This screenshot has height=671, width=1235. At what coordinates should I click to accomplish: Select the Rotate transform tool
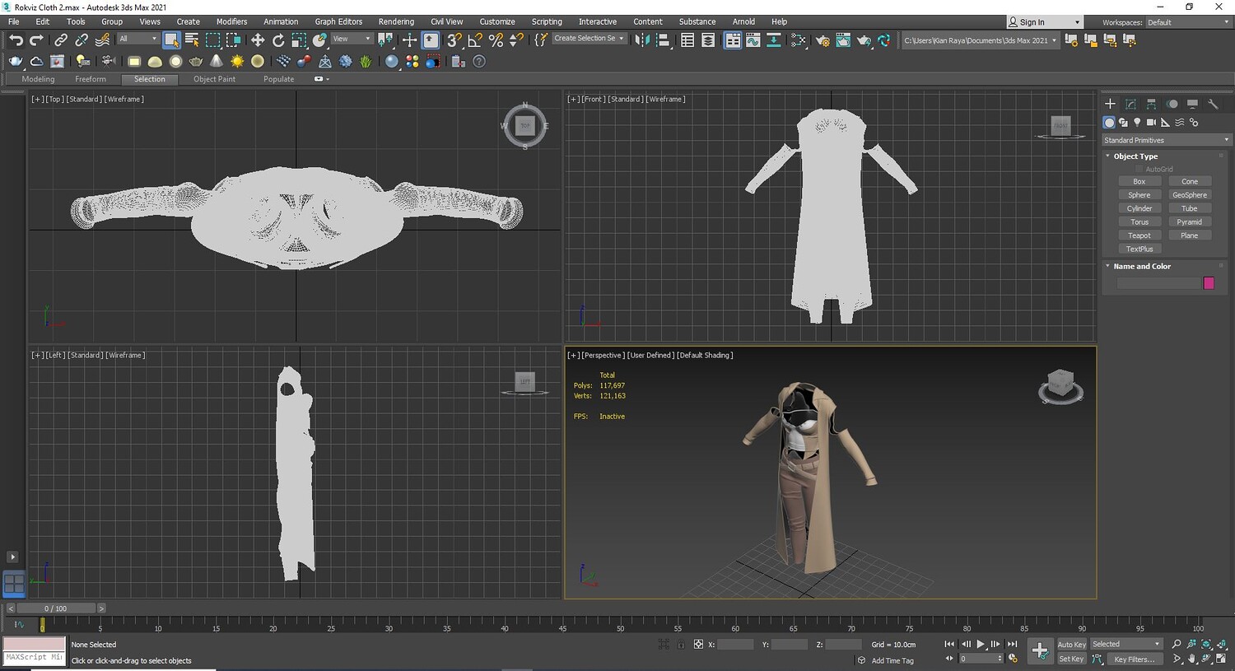tap(278, 40)
